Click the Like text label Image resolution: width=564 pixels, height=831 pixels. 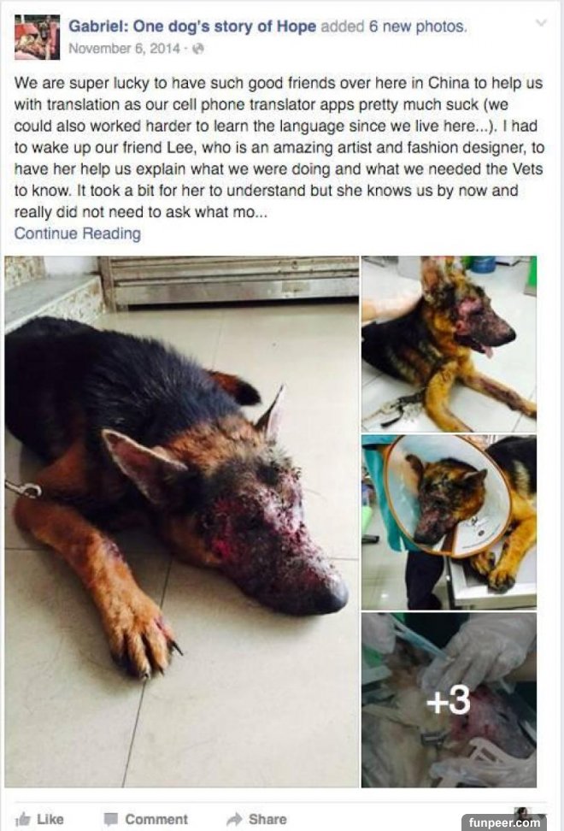[x=50, y=819]
